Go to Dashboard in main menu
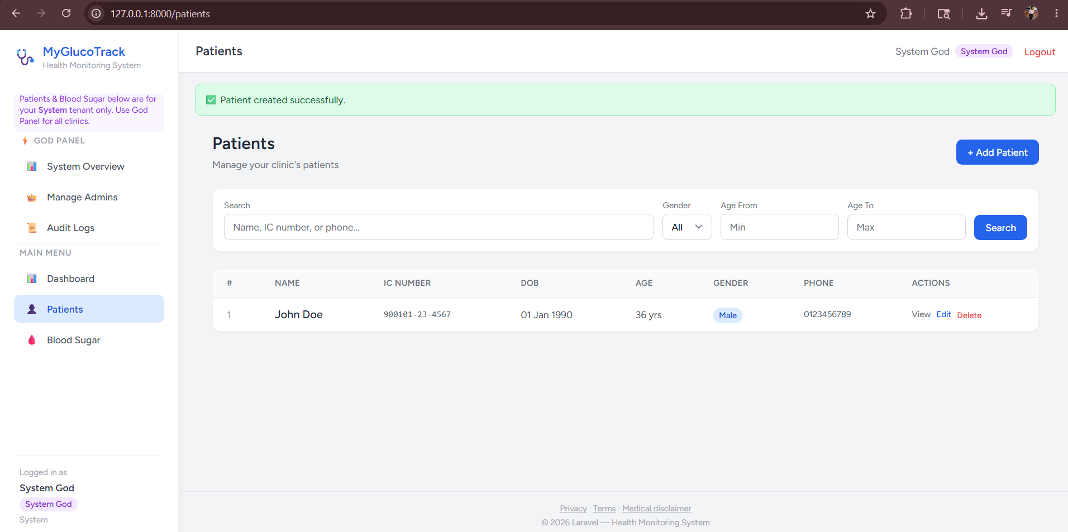Screen dimensions: 1068x532 click(89, 279)
